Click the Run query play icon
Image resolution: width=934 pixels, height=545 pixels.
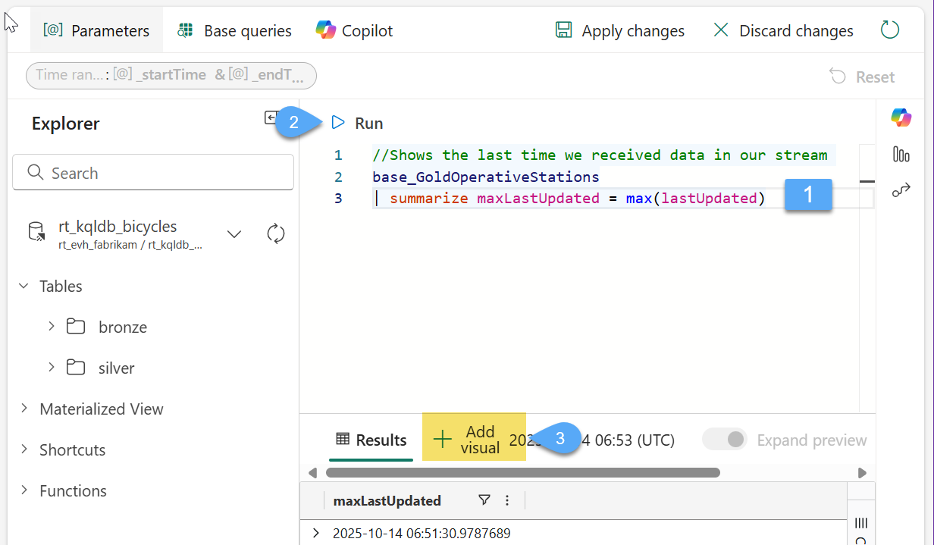click(x=338, y=123)
